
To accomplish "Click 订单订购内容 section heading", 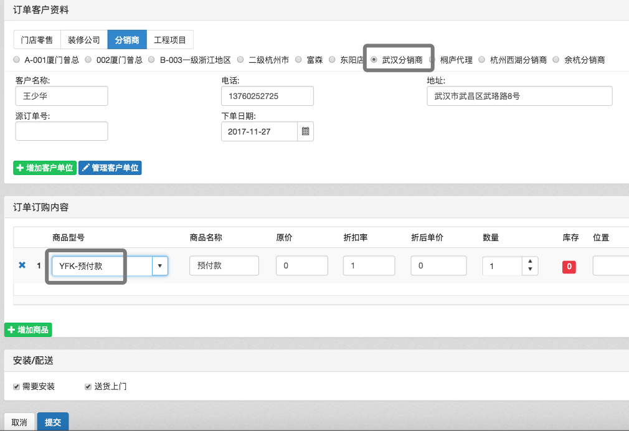I will point(41,207).
